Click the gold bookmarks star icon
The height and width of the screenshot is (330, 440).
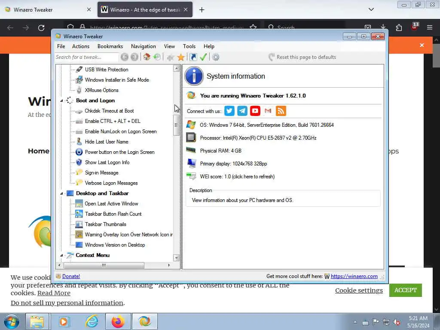[181, 57]
